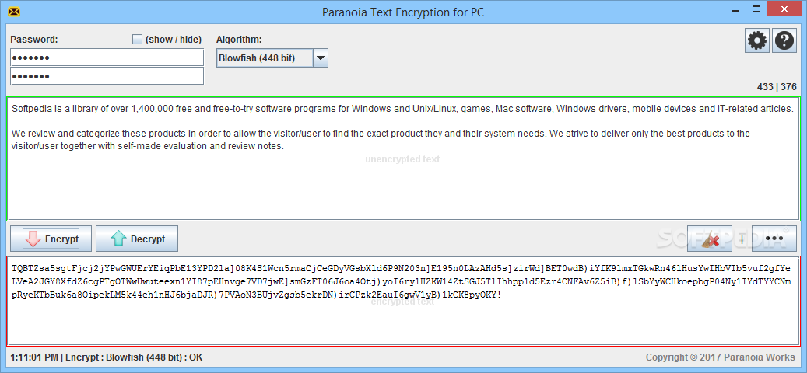Click inside the unencrypted text area
807x373 pixels.
pos(403,159)
